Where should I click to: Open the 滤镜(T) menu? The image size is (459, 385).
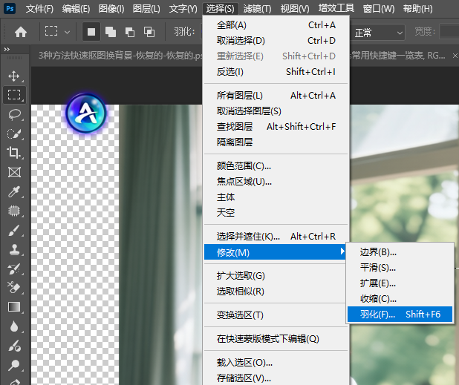point(257,9)
